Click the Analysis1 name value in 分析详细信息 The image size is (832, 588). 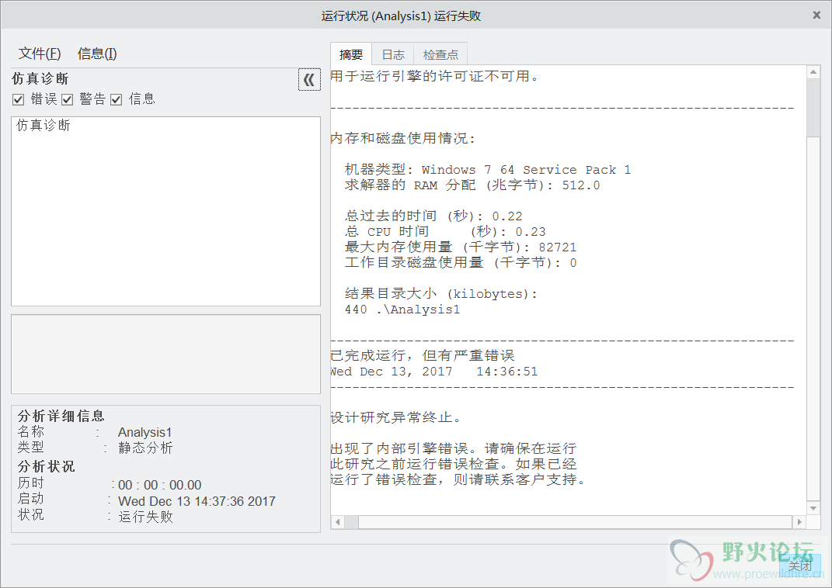click(144, 432)
